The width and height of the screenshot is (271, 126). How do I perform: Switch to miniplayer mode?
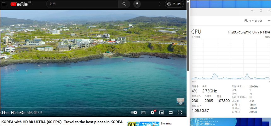click(x=162, y=112)
